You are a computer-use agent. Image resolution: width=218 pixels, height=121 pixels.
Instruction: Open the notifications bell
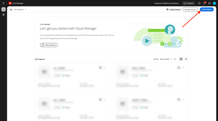(x=205, y=3)
